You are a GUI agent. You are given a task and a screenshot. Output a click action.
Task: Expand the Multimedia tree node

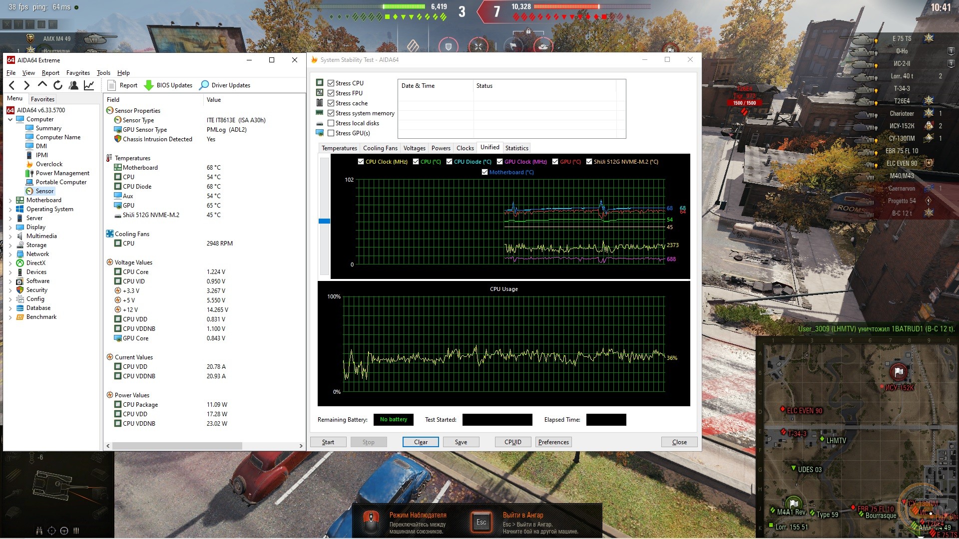[x=10, y=236]
